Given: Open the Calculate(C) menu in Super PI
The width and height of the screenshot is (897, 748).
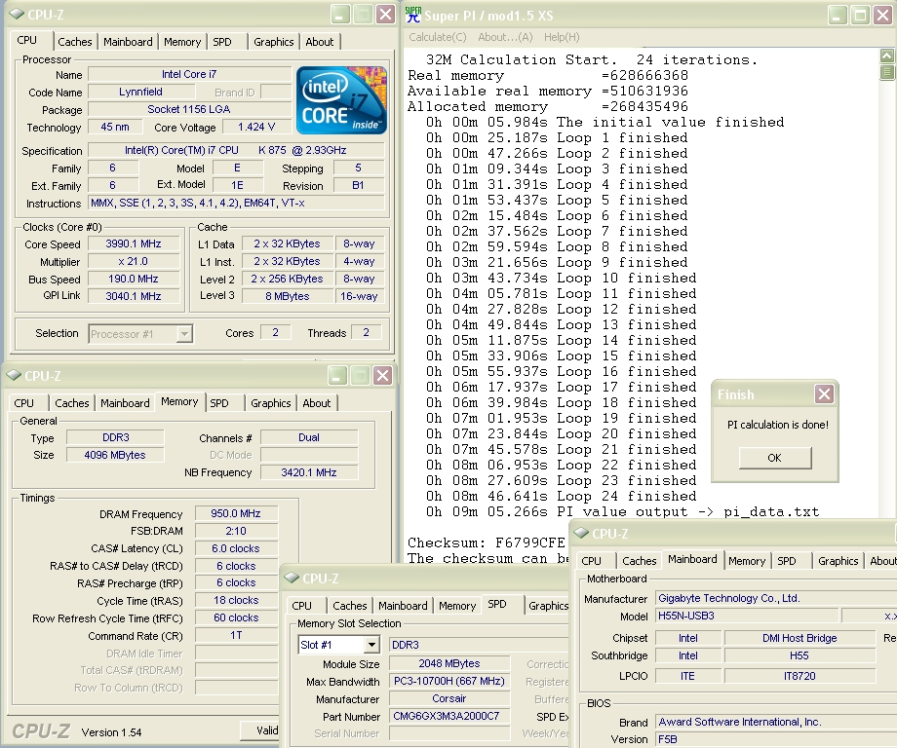Looking at the screenshot, I should pos(438,37).
